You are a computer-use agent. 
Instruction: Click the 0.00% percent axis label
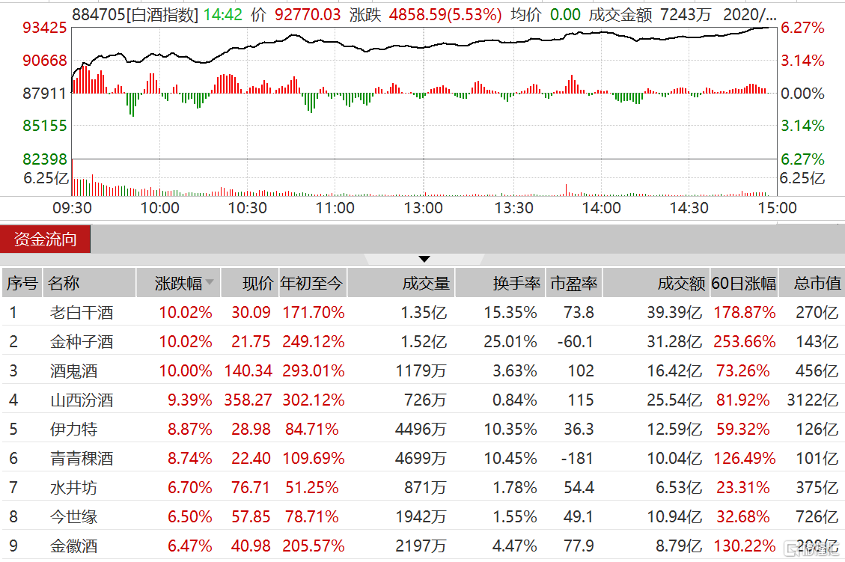[x=802, y=94]
